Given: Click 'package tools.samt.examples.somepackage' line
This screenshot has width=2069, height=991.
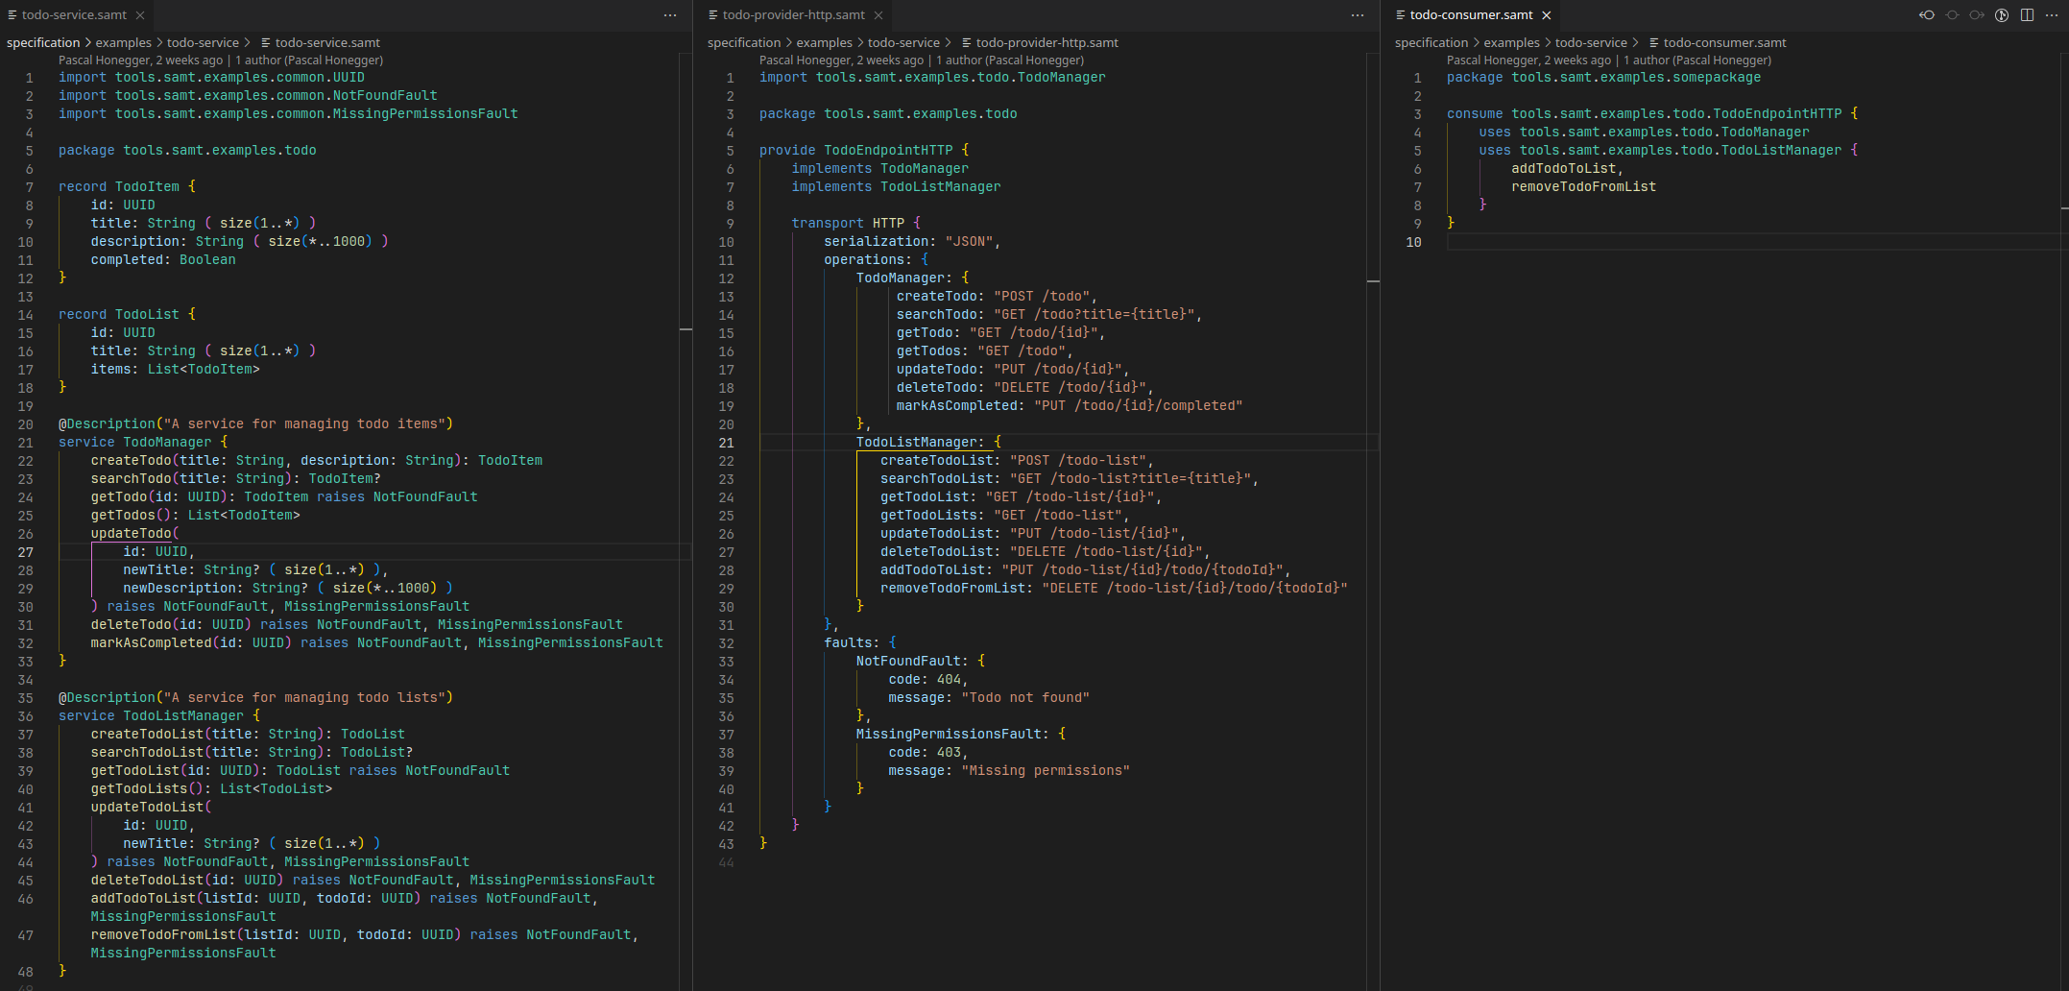Looking at the screenshot, I should [1604, 78].
